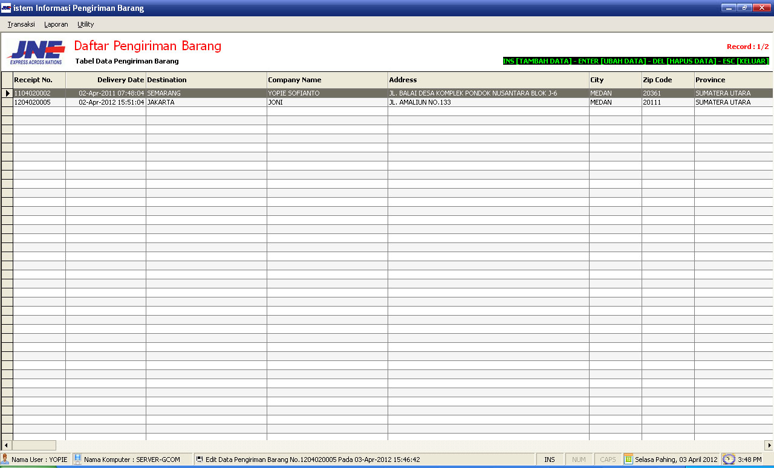774x468 pixels.
Task: Open the Laporan menu
Action: click(x=56, y=24)
